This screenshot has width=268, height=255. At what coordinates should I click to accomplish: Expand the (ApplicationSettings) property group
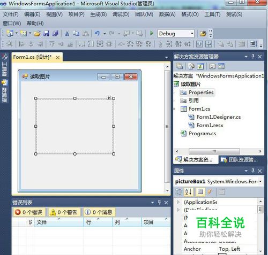178,202
